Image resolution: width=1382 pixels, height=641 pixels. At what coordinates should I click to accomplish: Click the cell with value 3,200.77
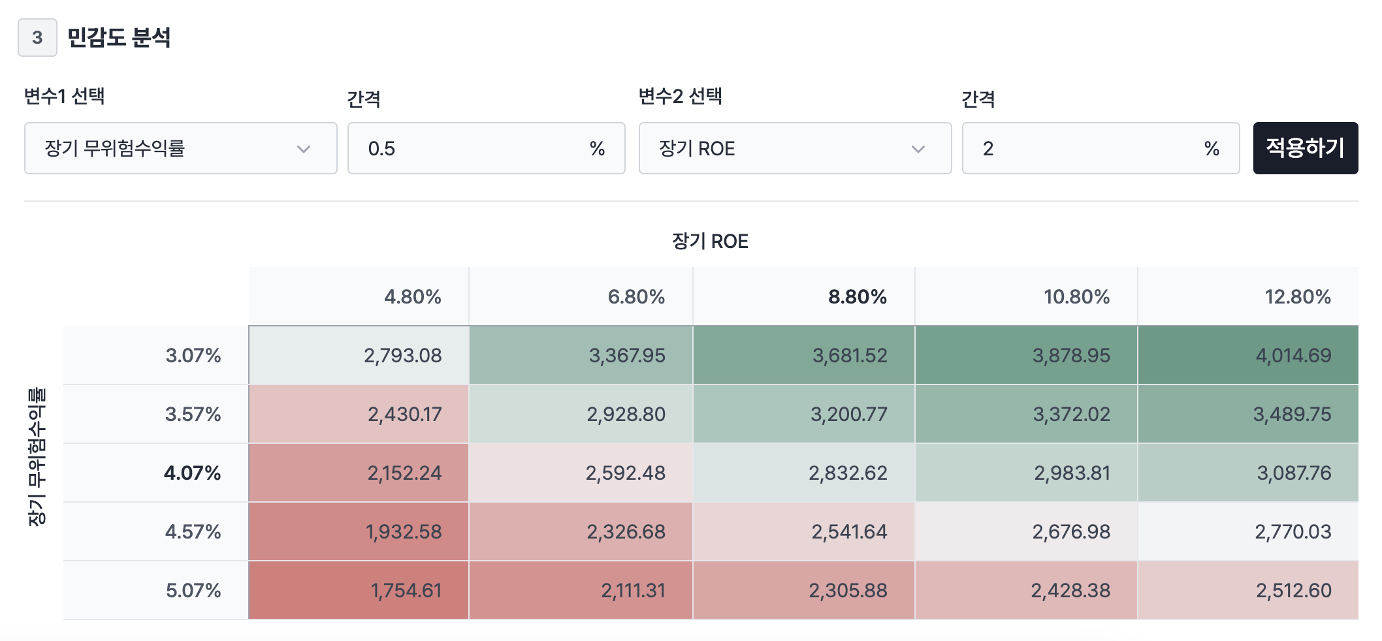(x=804, y=414)
